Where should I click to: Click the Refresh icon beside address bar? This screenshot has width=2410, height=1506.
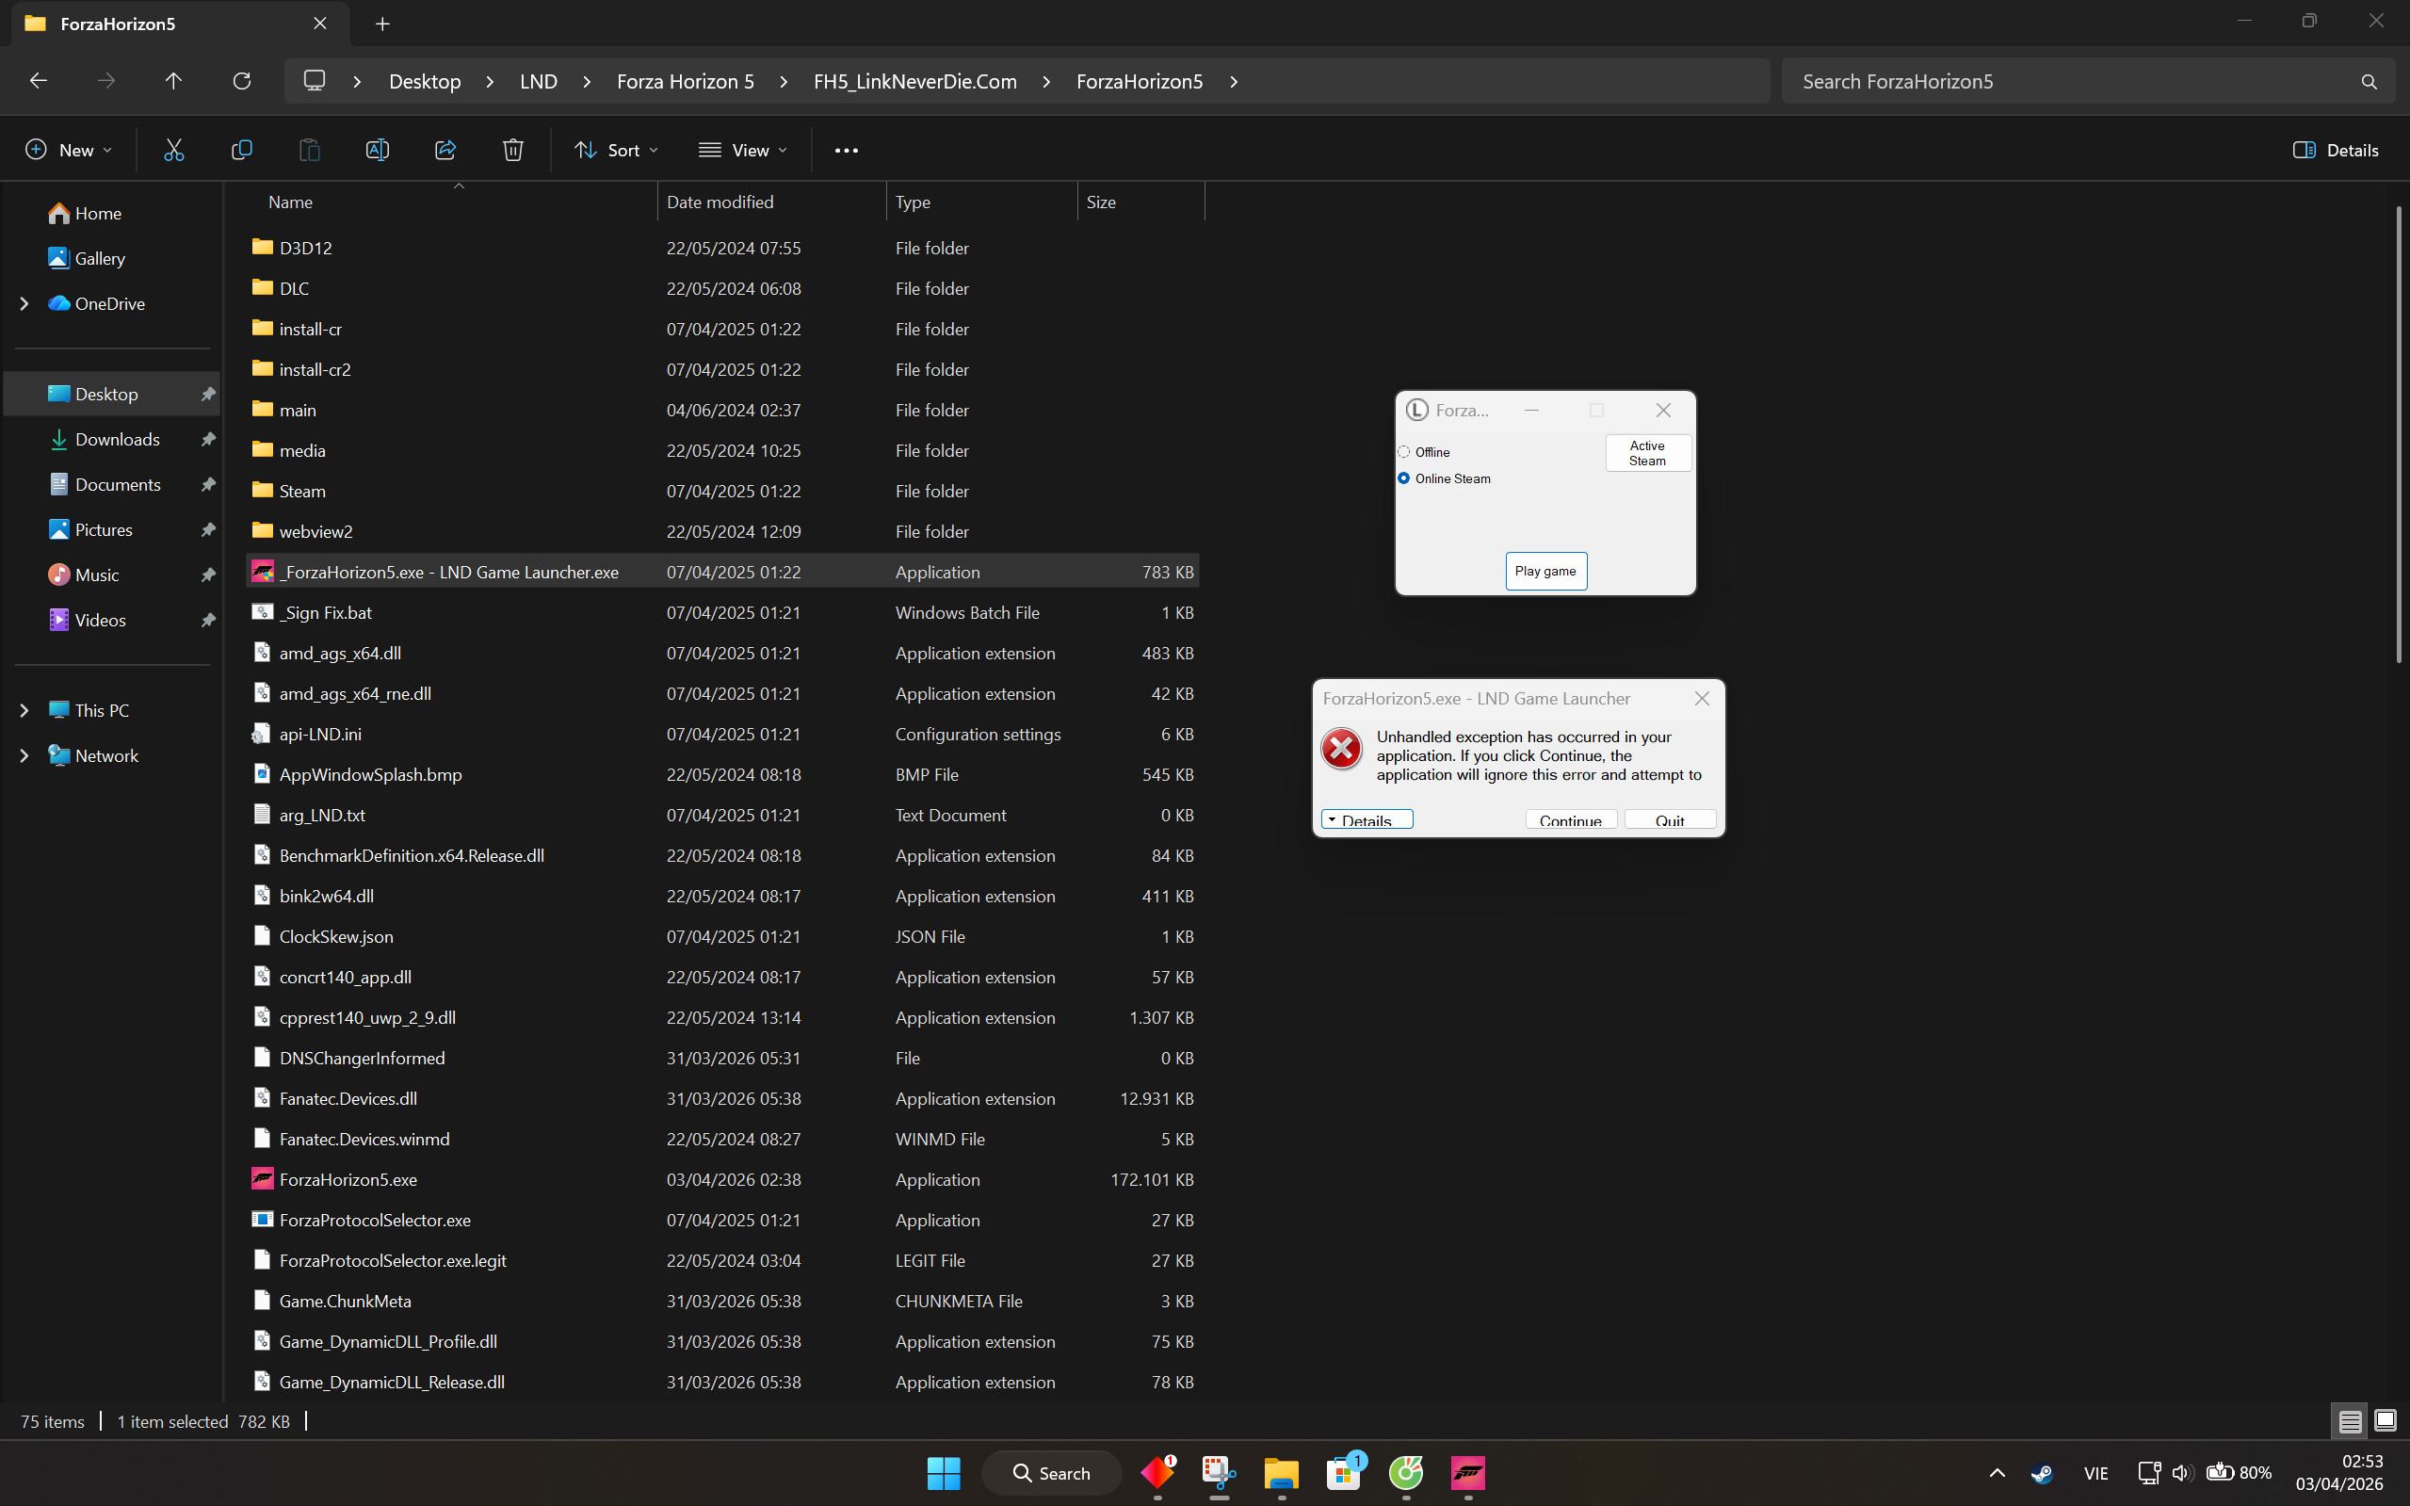[241, 81]
